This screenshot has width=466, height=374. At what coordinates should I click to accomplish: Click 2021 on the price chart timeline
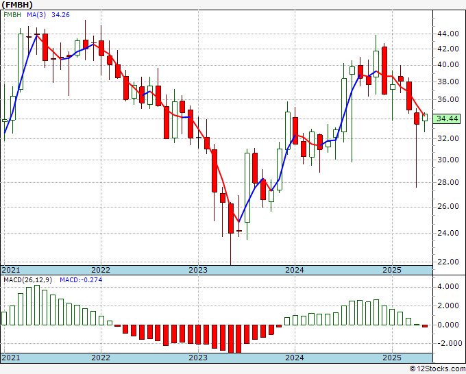click(11, 270)
